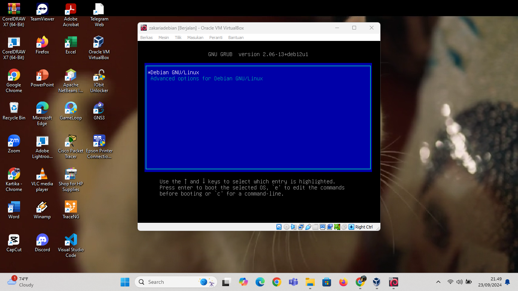Image resolution: width=518 pixels, height=291 pixels.
Task: Select the PowerPoint desktop shortcut
Action: pyautogui.click(x=42, y=78)
